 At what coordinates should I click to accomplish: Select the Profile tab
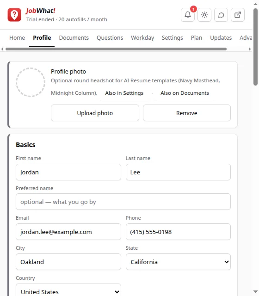click(42, 38)
